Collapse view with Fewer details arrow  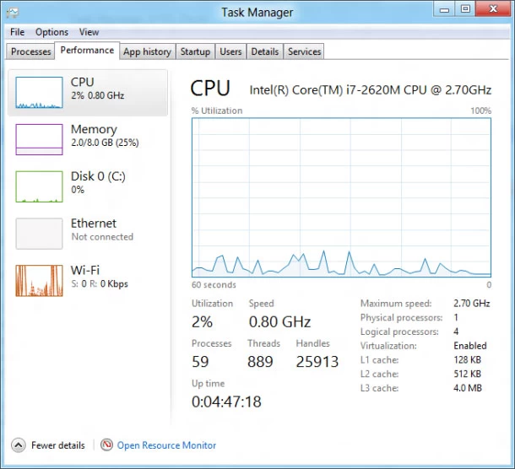[x=18, y=445]
